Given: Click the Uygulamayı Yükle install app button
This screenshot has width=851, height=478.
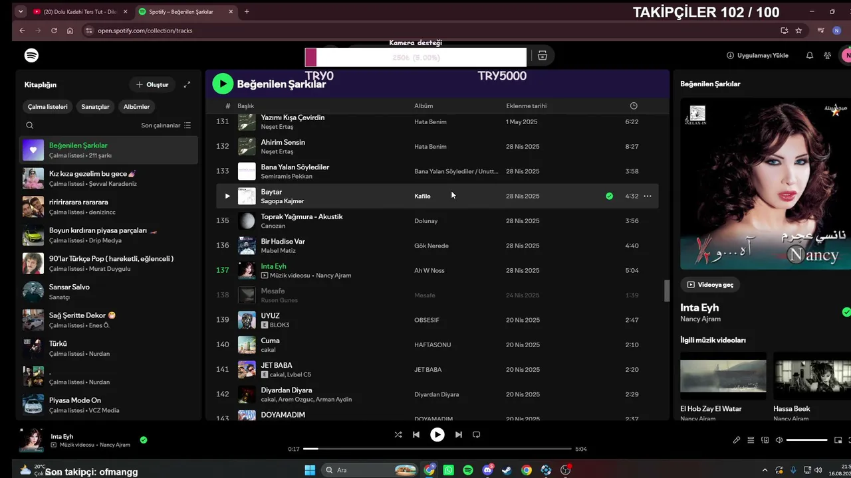Looking at the screenshot, I should (x=757, y=56).
